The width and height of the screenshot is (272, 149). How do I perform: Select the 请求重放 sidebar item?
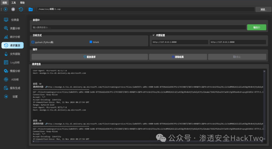(13, 45)
